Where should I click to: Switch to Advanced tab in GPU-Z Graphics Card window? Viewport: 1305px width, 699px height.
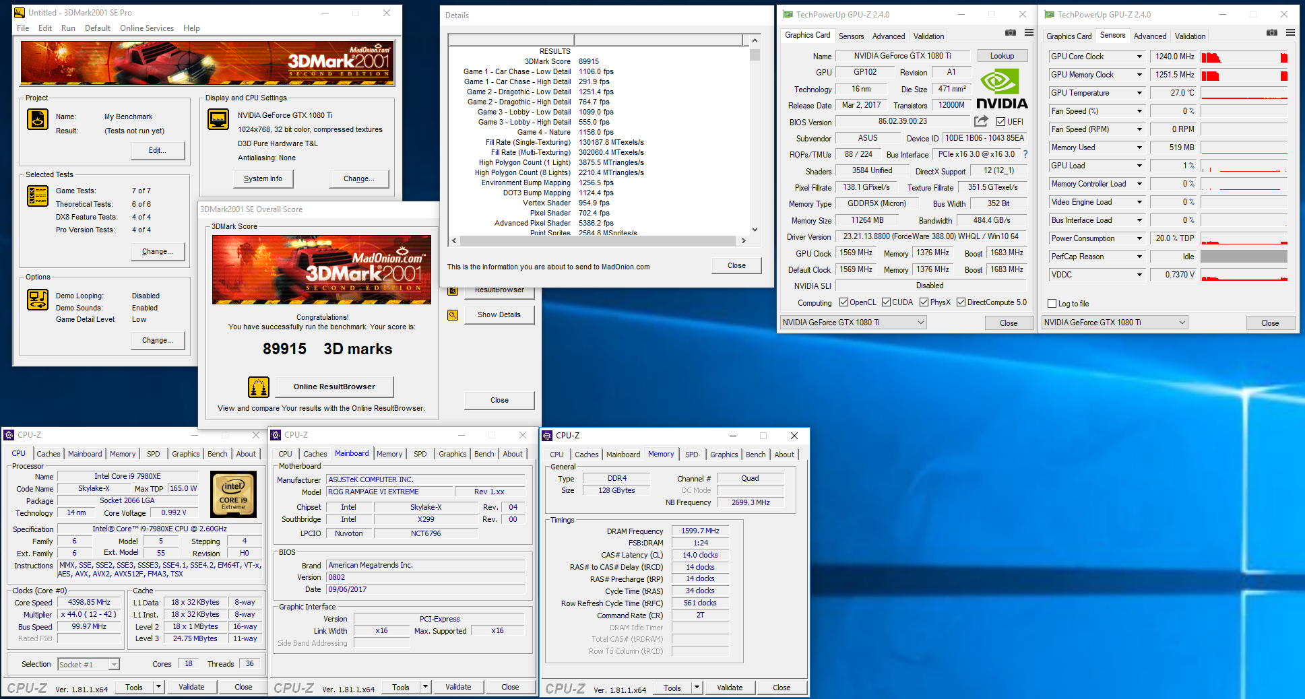point(889,36)
